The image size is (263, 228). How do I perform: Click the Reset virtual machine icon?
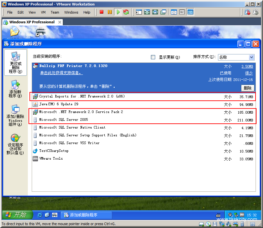pyautogui.click(x=126, y=12)
